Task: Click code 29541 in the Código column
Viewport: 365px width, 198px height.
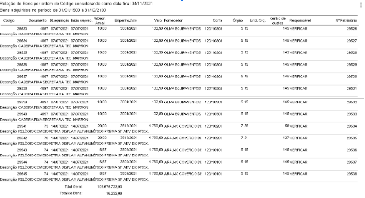Action: point(22,126)
